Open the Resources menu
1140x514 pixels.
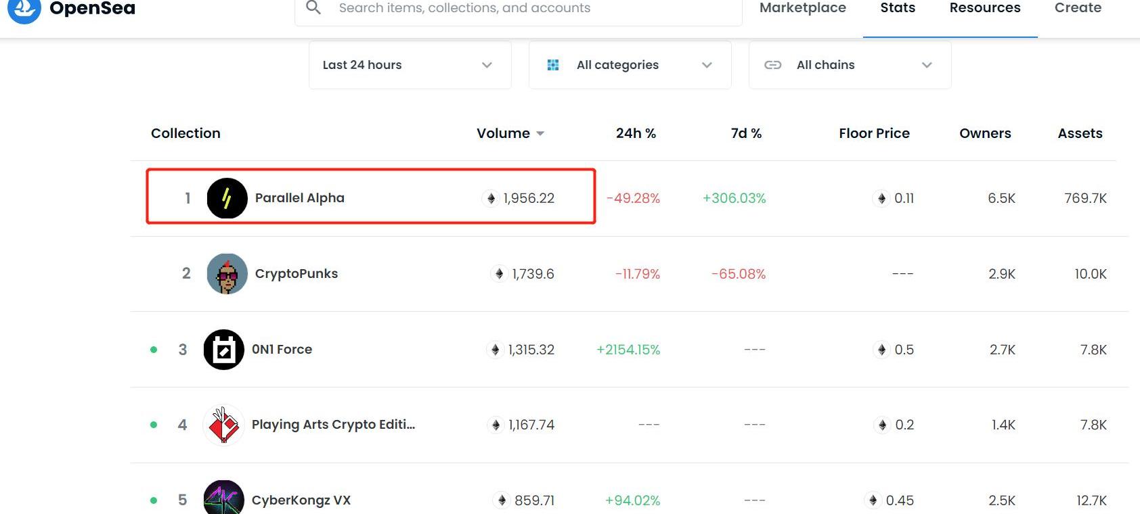point(984,8)
